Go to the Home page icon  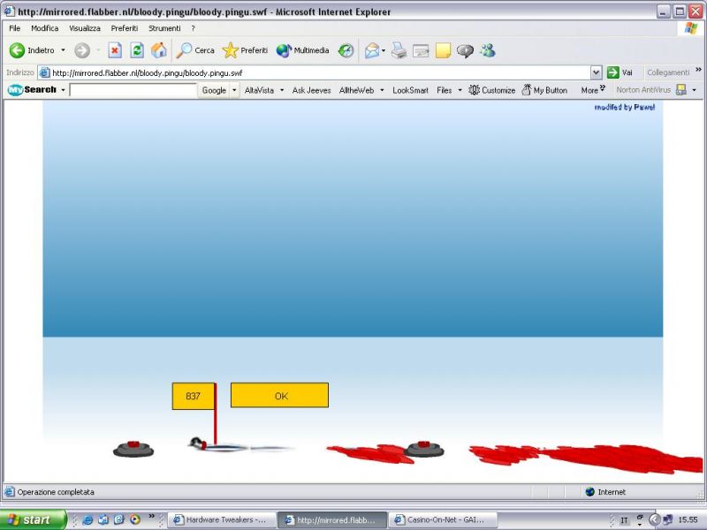[159, 50]
